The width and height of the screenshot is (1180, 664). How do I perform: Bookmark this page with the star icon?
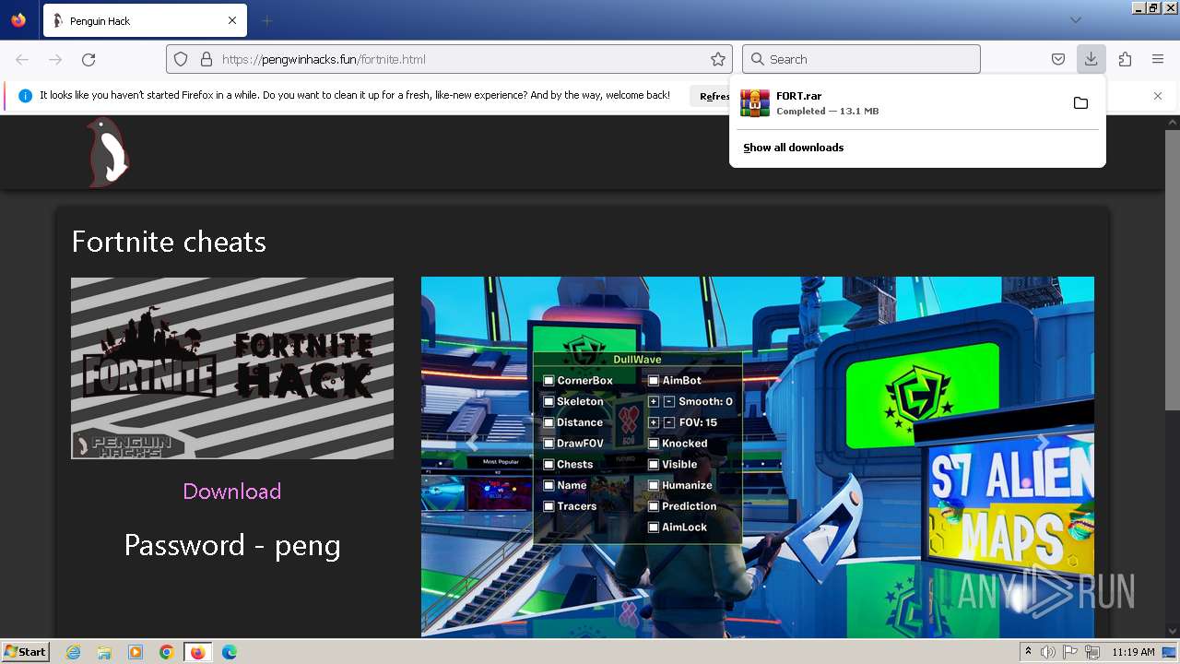pyautogui.click(x=718, y=59)
